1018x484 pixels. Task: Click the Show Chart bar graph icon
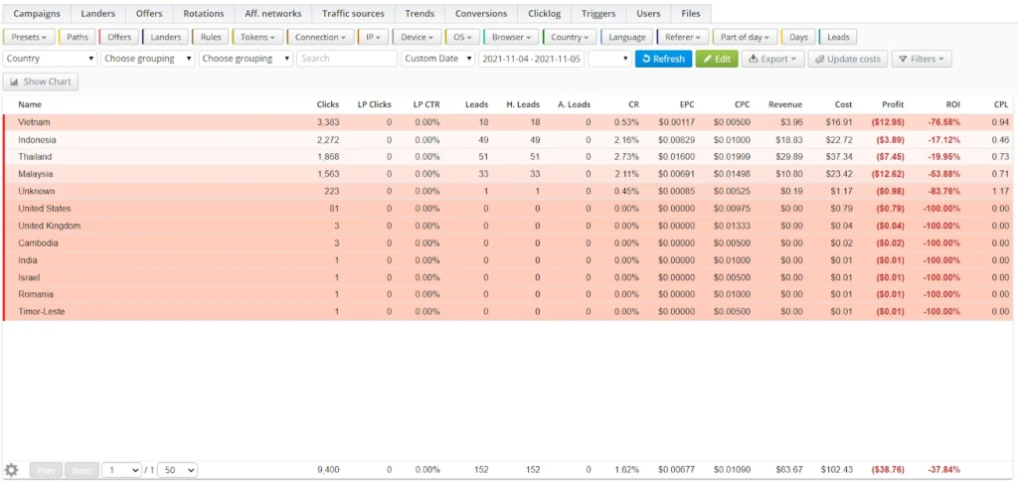pyautogui.click(x=14, y=81)
